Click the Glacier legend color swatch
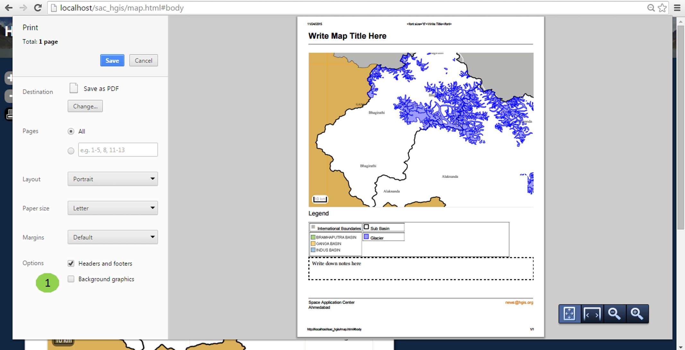The image size is (685, 350). coord(366,237)
